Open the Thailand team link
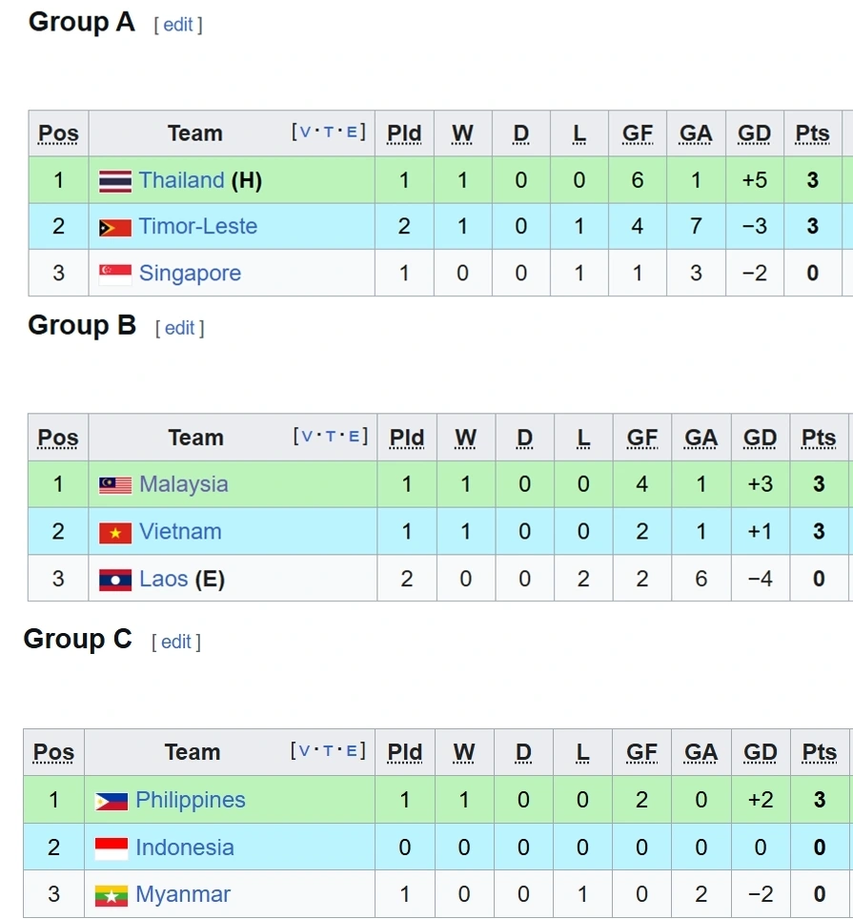Viewport: 853px width, 919px height. click(x=181, y=180)
